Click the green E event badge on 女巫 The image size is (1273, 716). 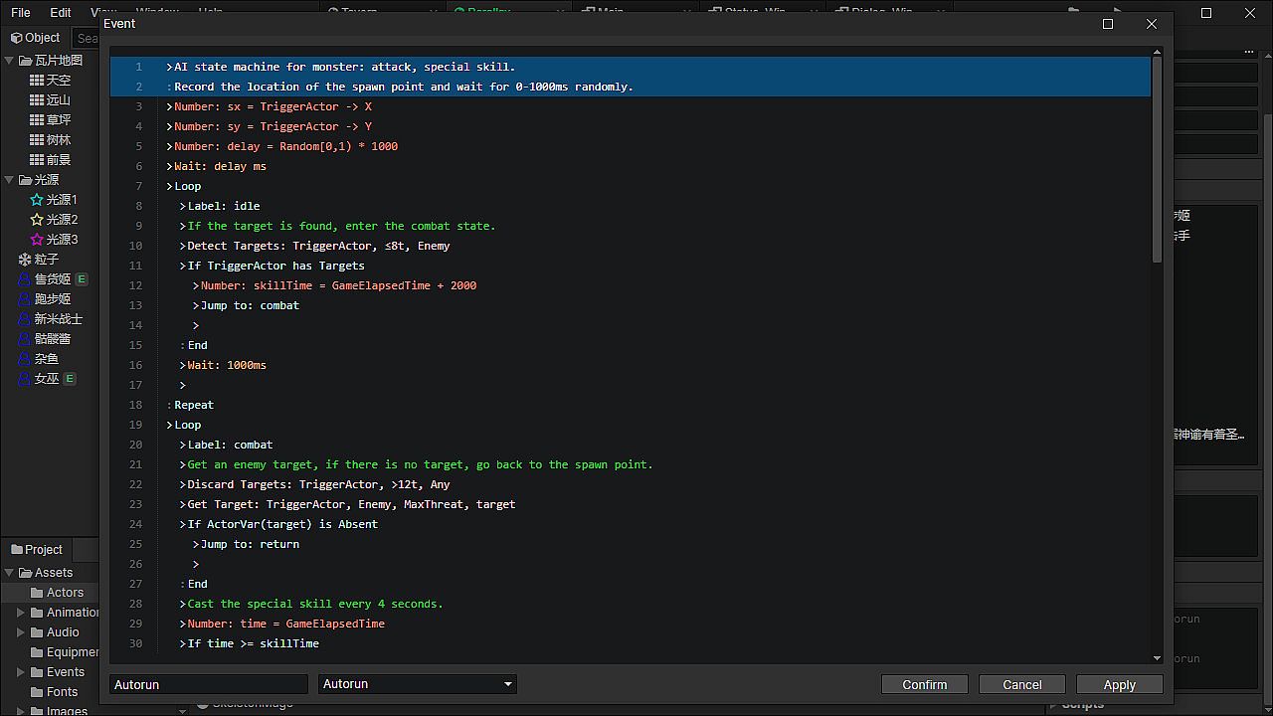click(70, 379)
